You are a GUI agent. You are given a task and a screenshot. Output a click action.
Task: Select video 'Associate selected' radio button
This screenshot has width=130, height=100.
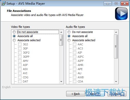(x=14, y=40)
